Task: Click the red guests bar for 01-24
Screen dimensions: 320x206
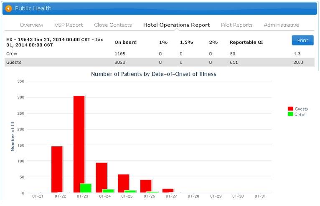Action: (101, 178)
